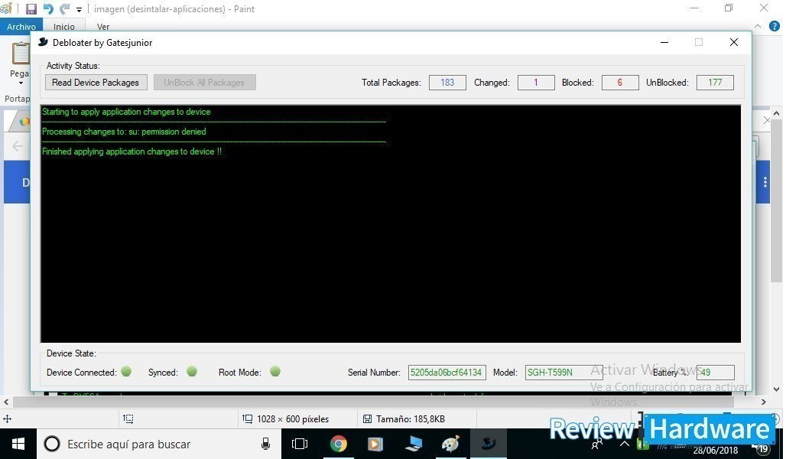Click the selection size icon in Paint's status bar
This screenshot has height=459, width=786.
(128, 419)
